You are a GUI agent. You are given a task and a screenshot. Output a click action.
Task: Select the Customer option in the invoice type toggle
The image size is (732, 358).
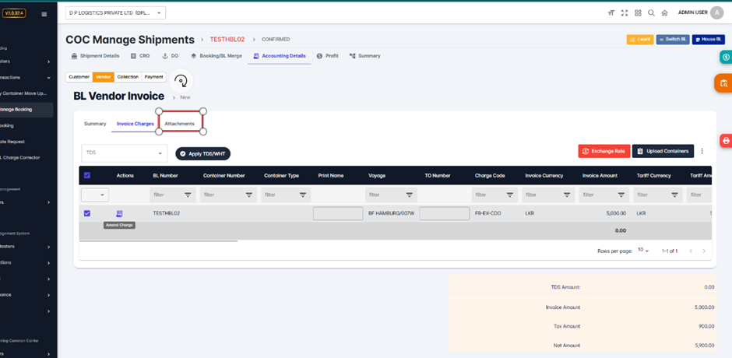(79, 77)
